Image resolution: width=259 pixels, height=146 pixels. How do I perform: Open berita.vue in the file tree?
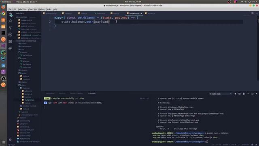(x=27, y=64)
